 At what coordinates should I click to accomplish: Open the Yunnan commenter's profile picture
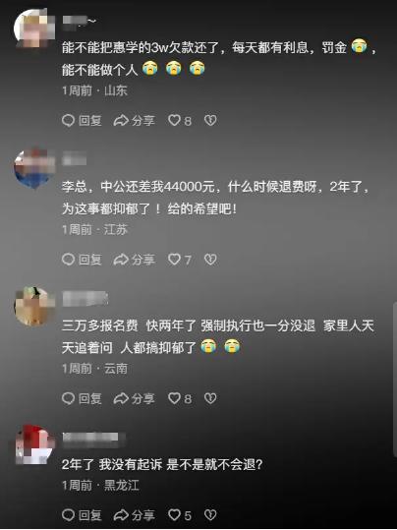[34, 307]
